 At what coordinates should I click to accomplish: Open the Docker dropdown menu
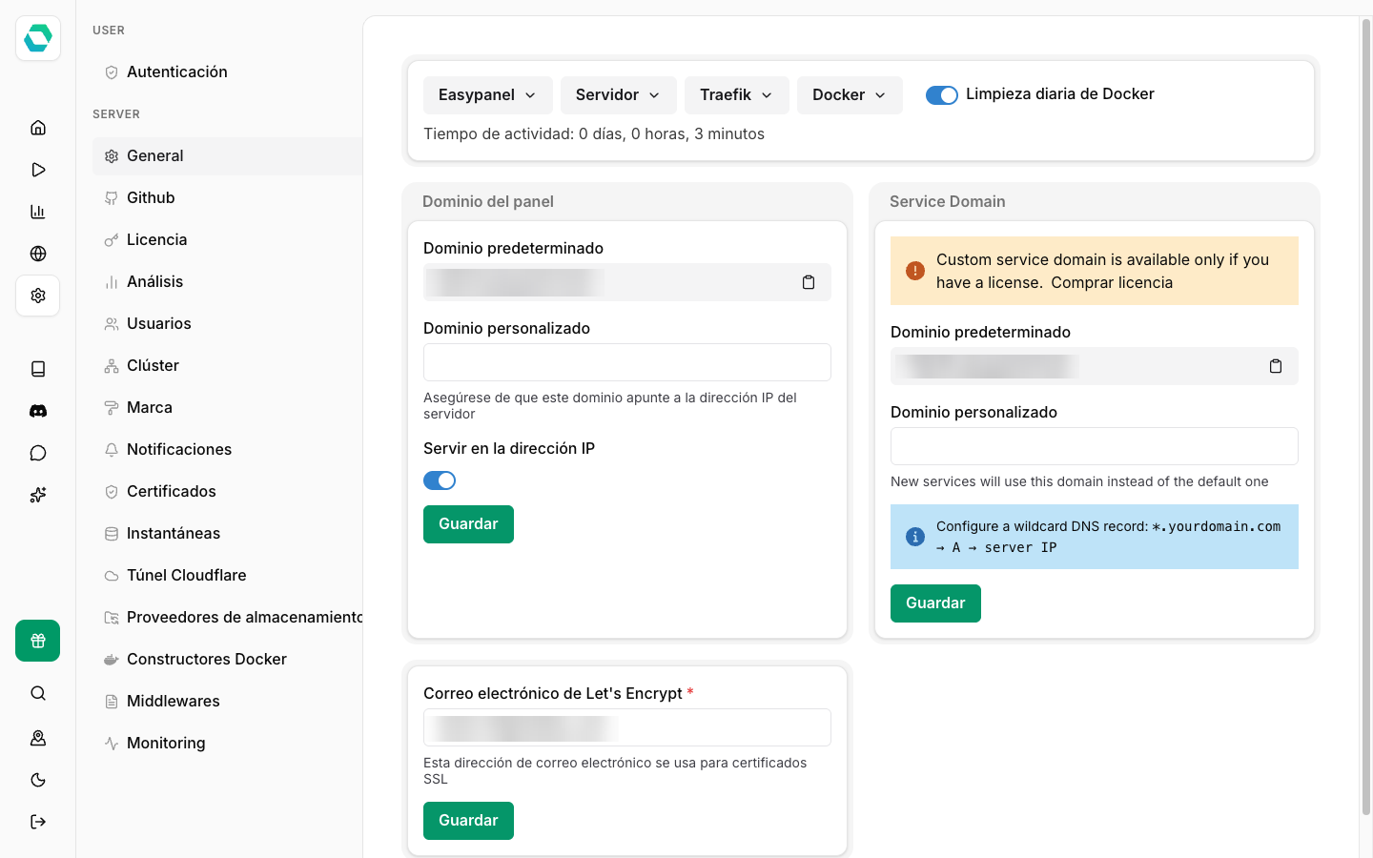(850, 95)
